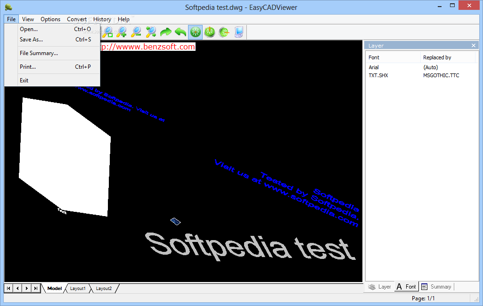Go to first layout page arrow
The height and width of the screenshot is (306, 483).
click(8, 289)
